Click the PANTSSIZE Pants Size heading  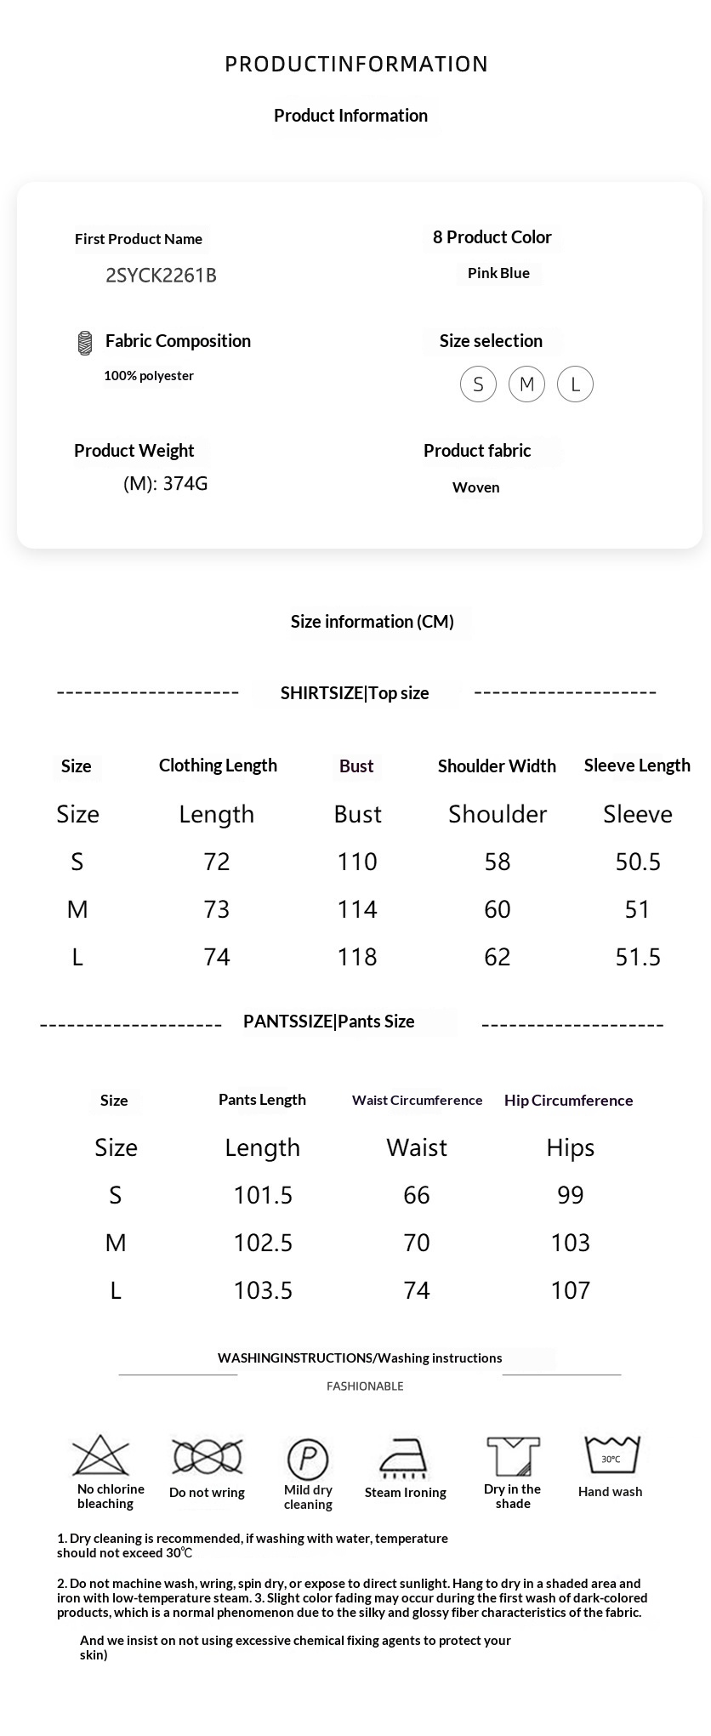[x=329, y=1022]
